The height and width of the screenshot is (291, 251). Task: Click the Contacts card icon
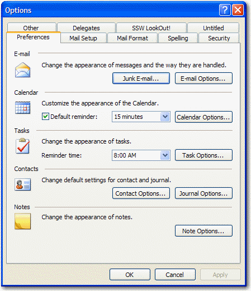pyautogui.click(x=22, y=184)
